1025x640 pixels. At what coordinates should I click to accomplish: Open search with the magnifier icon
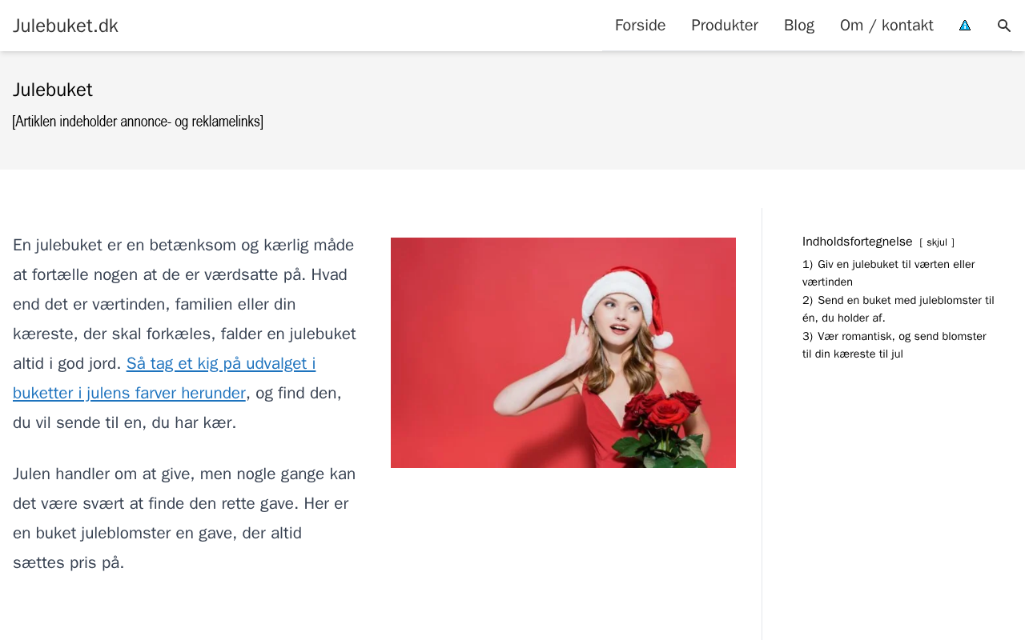(1003, 26)
